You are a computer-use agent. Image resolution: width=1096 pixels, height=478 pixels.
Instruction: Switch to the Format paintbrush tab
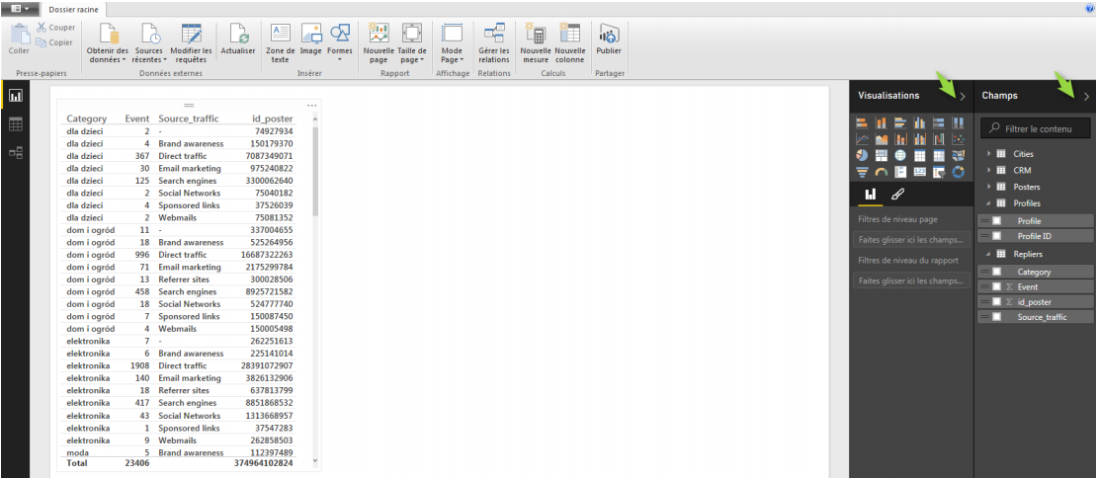tap(896, 195)
